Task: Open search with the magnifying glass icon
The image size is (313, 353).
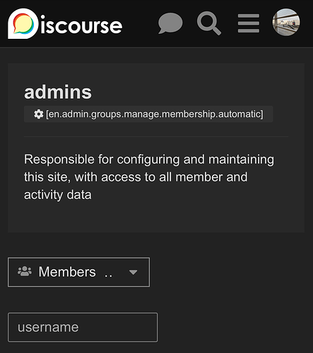Action: tap(209, 23)
